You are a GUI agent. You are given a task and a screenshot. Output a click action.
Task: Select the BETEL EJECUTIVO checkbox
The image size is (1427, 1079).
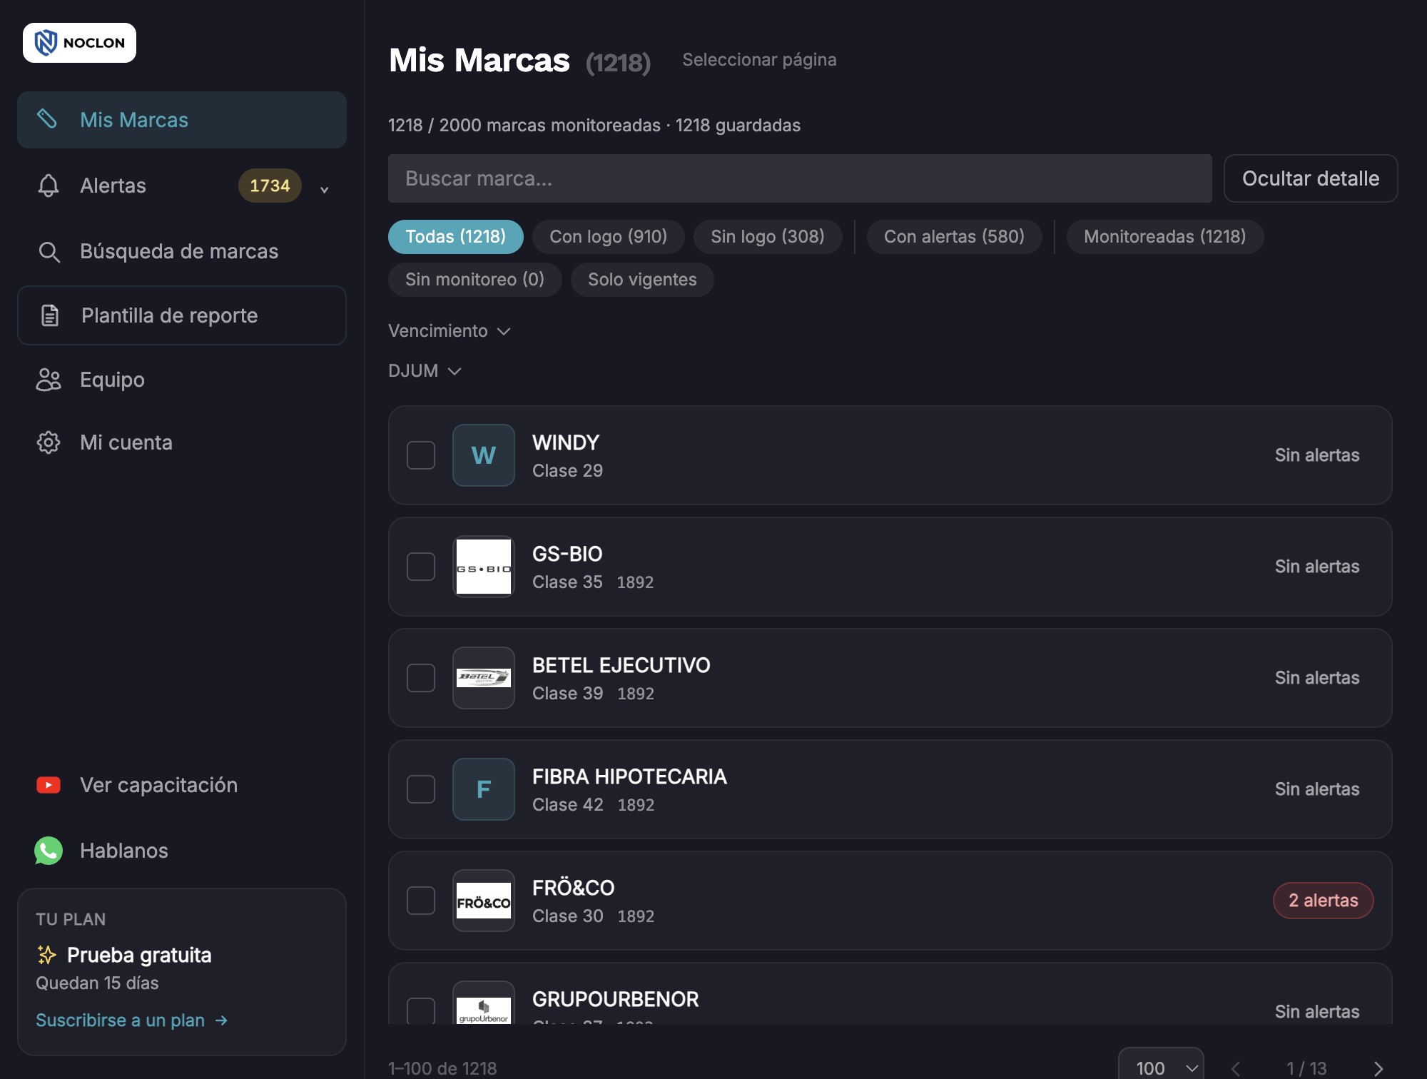pyautogui.click(x=421, y=678)
